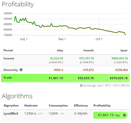Click the /month period column header
The height and width of the screenshot is (123, 131).
coord(88,50)
